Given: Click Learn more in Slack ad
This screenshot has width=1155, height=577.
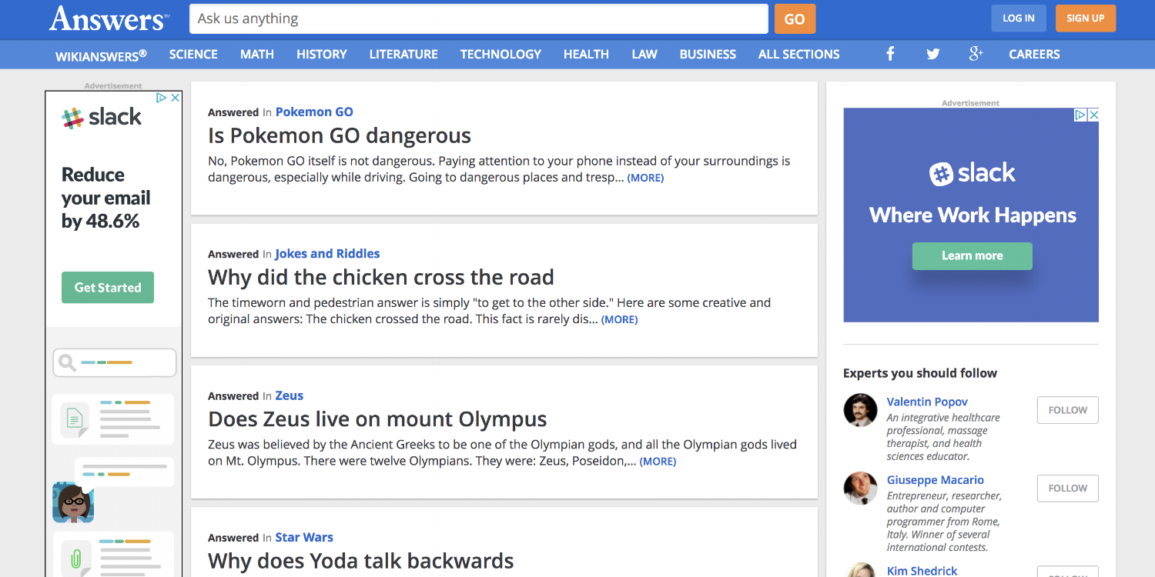Looking at the screenshot, I should coord(973,256).
